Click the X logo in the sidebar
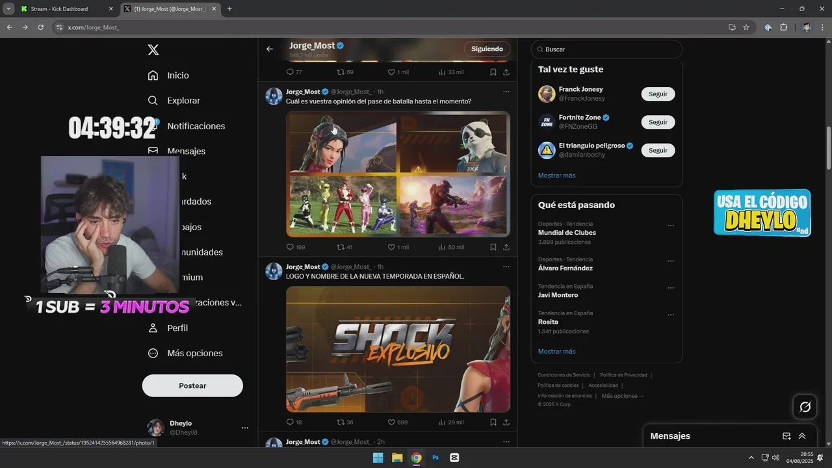832x468 pixels. pyautogui.click(x=153, y=50)
